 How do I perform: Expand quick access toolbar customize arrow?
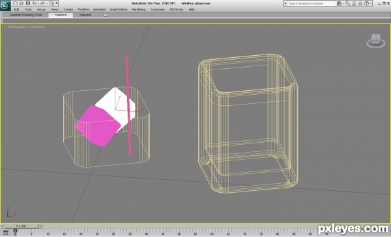(x=57, y=3)
